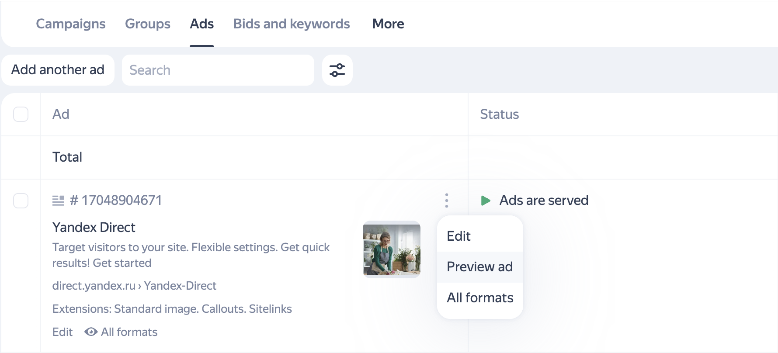The height and width of the screenshot is (353, 778).
Task: Click the three-dot menu on the ad row
Action: [x=446, y=201]
